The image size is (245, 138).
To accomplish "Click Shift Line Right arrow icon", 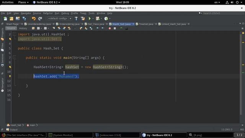I will [103, 28].
